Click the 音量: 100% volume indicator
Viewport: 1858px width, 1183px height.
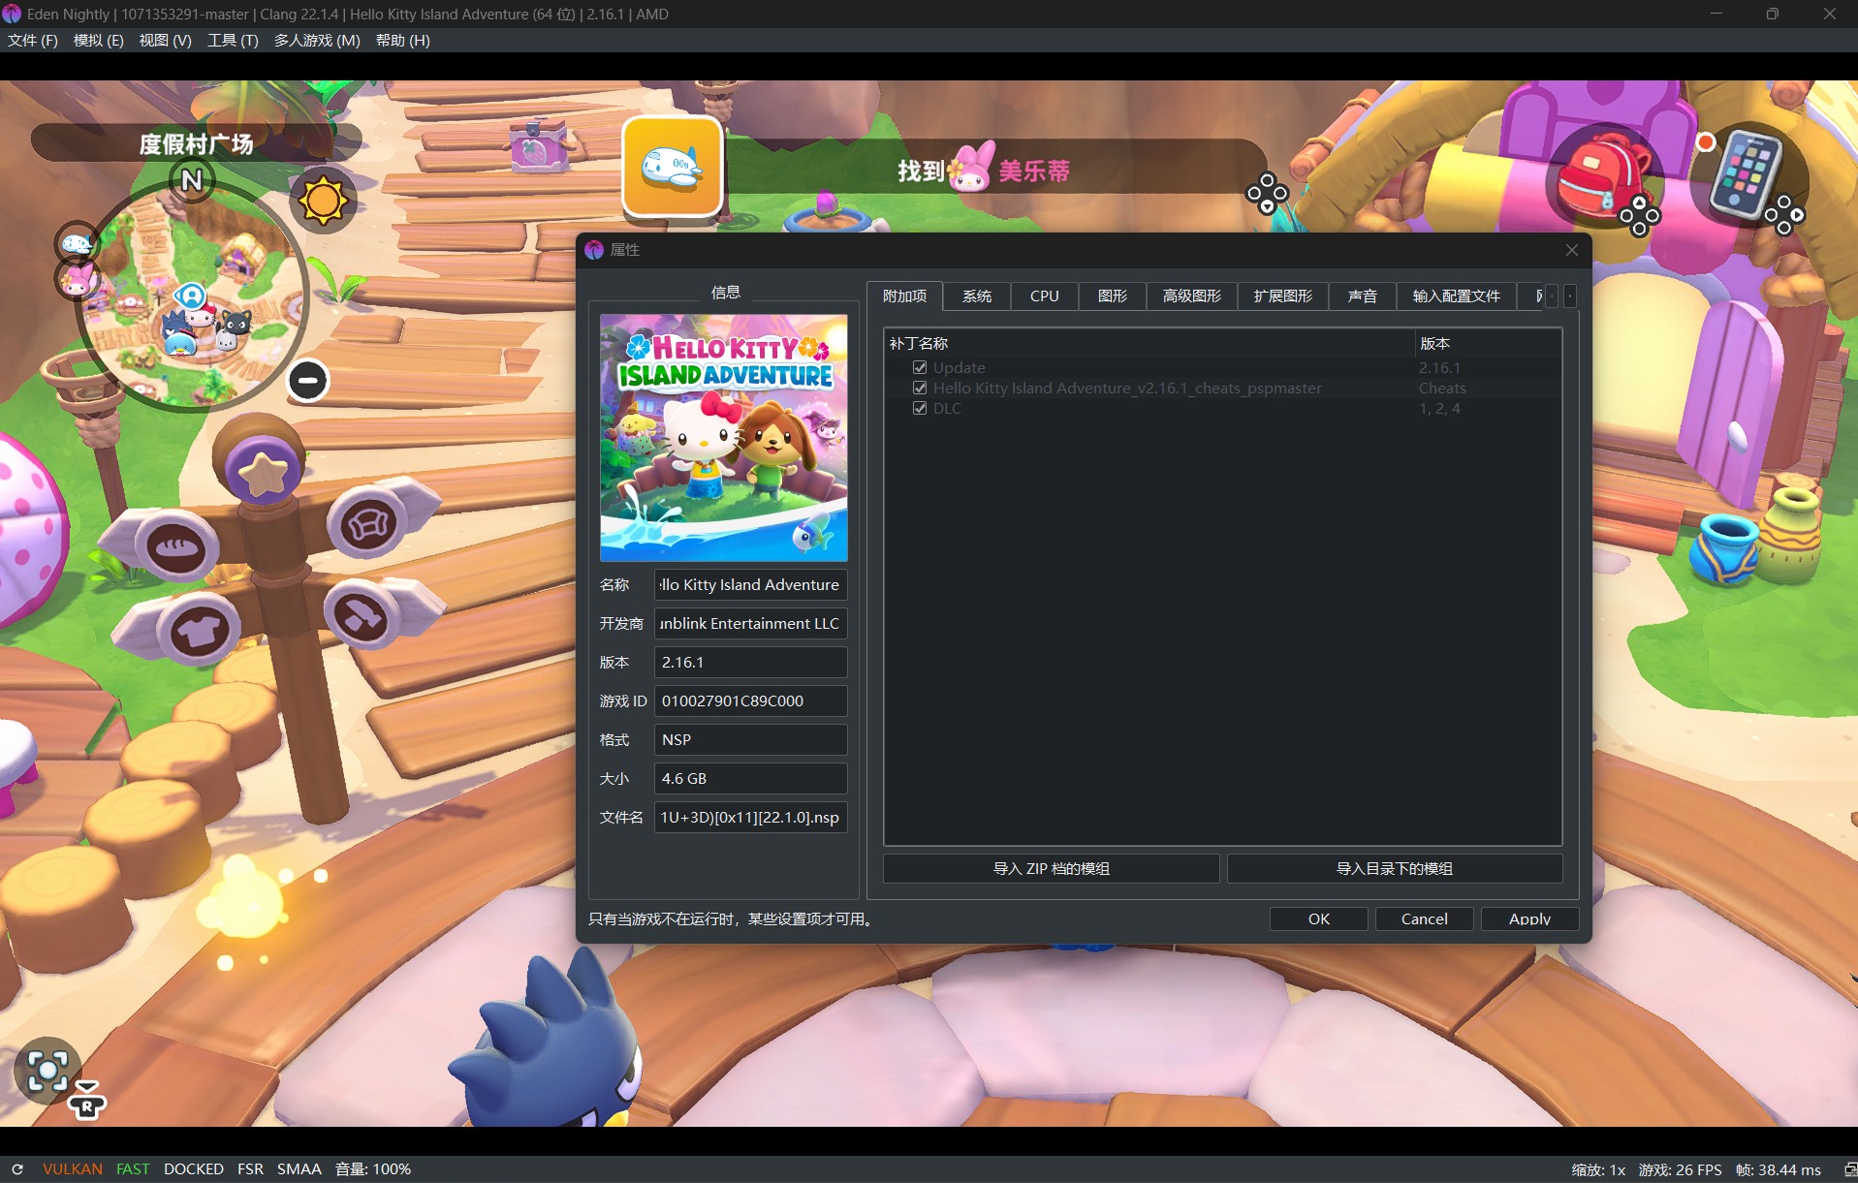(373, 1169)
